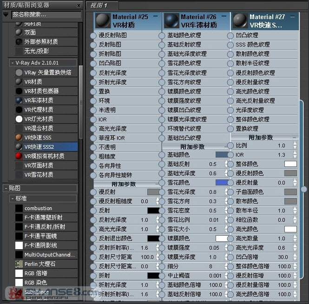This screenshot has width=309, height=304.
Task: Click the Material #27 preview sphere
Action: 239,20
